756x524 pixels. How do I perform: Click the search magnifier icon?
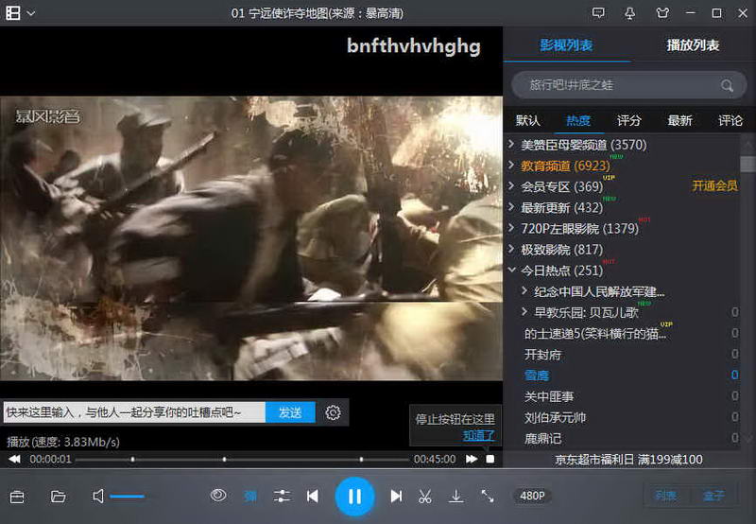coord(727,86)
